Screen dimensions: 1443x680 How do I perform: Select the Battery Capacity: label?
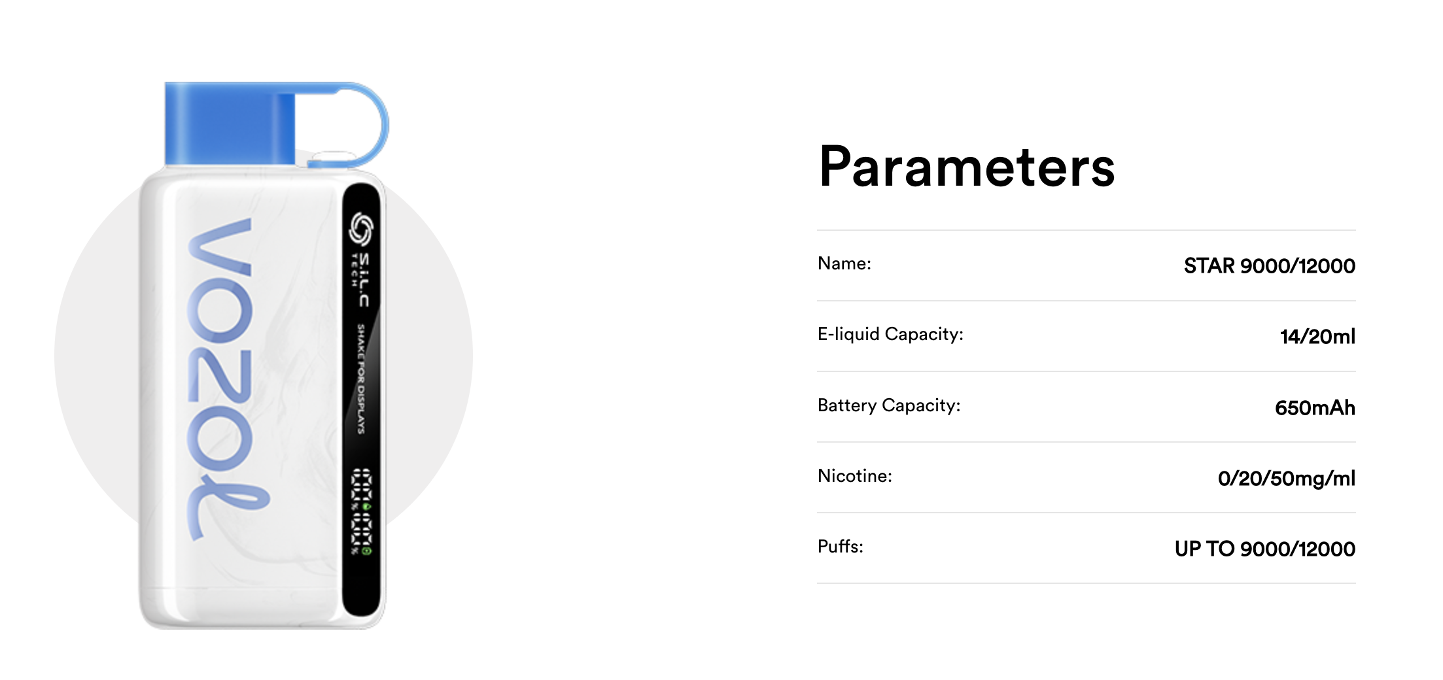pos(889,405)
